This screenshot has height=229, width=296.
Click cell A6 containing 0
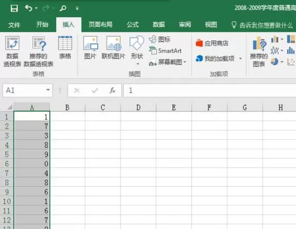(32, 164)
